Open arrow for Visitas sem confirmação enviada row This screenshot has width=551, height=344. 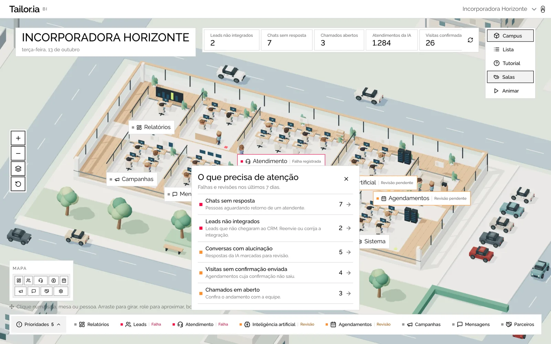349,273
